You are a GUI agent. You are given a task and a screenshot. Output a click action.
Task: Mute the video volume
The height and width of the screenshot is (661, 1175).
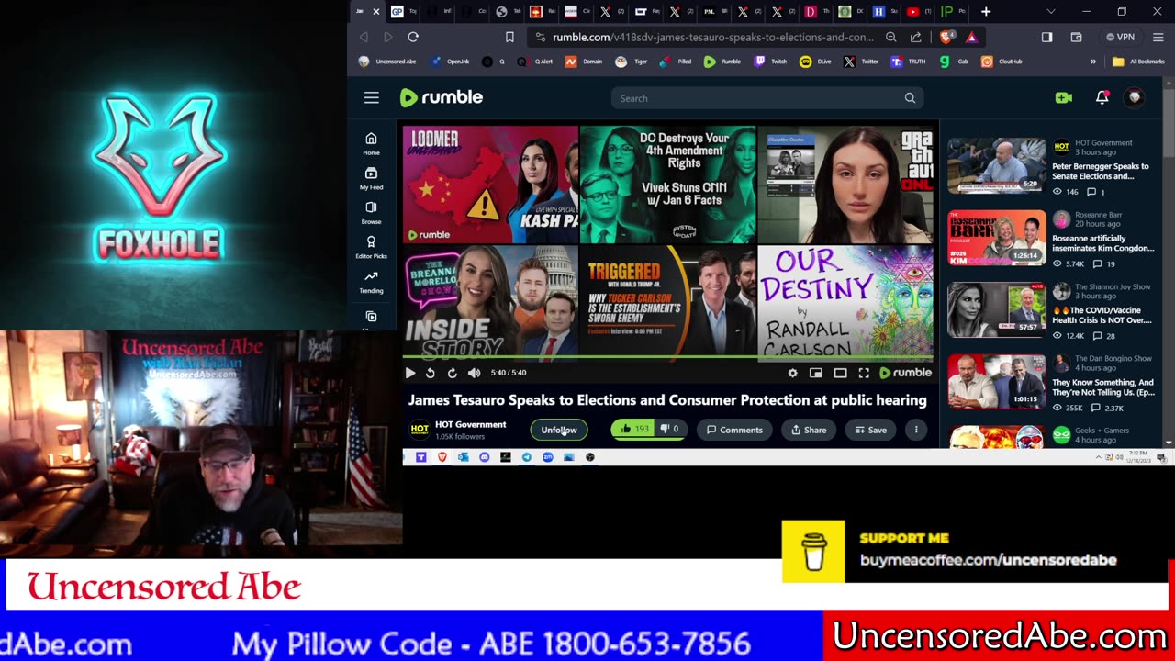(x=474, y=373)
